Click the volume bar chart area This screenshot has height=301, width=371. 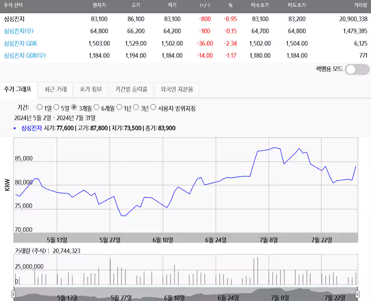185,269
